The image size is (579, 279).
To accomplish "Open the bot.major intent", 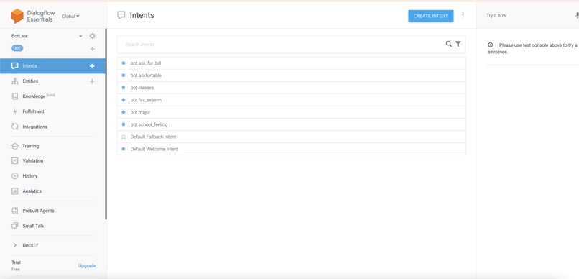I will pyautogui.click(x=292, y=112).
